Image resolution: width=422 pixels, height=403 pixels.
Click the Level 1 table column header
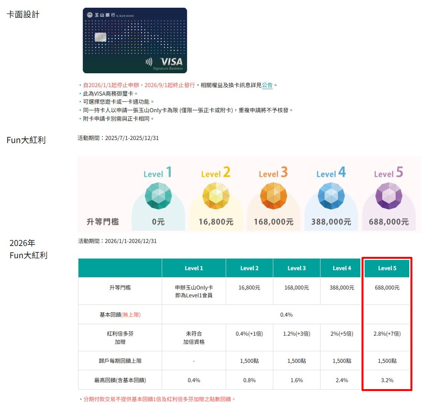point(194,268)
